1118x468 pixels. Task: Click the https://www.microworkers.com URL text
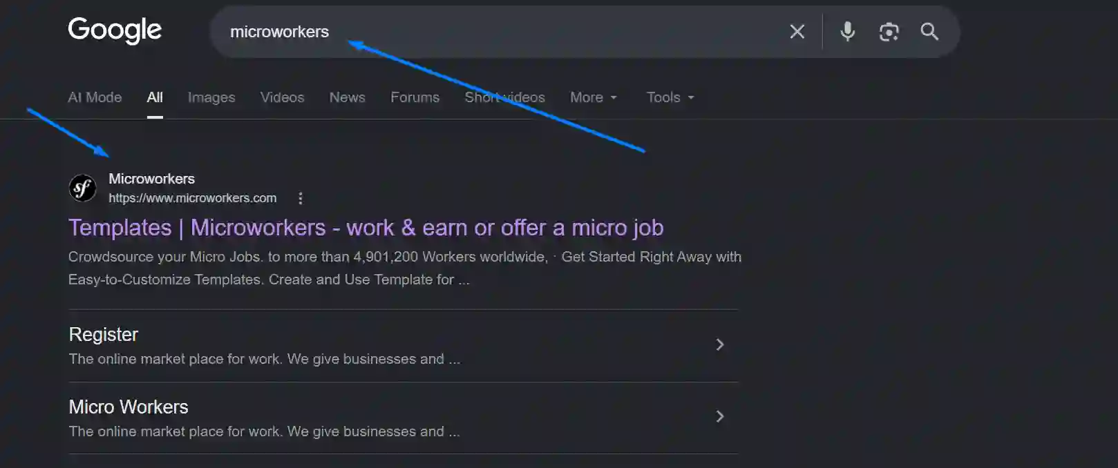click(x=192, y=198)
